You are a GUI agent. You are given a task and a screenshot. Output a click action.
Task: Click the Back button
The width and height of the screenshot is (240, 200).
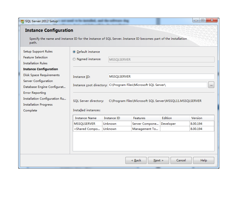(136, 160)
